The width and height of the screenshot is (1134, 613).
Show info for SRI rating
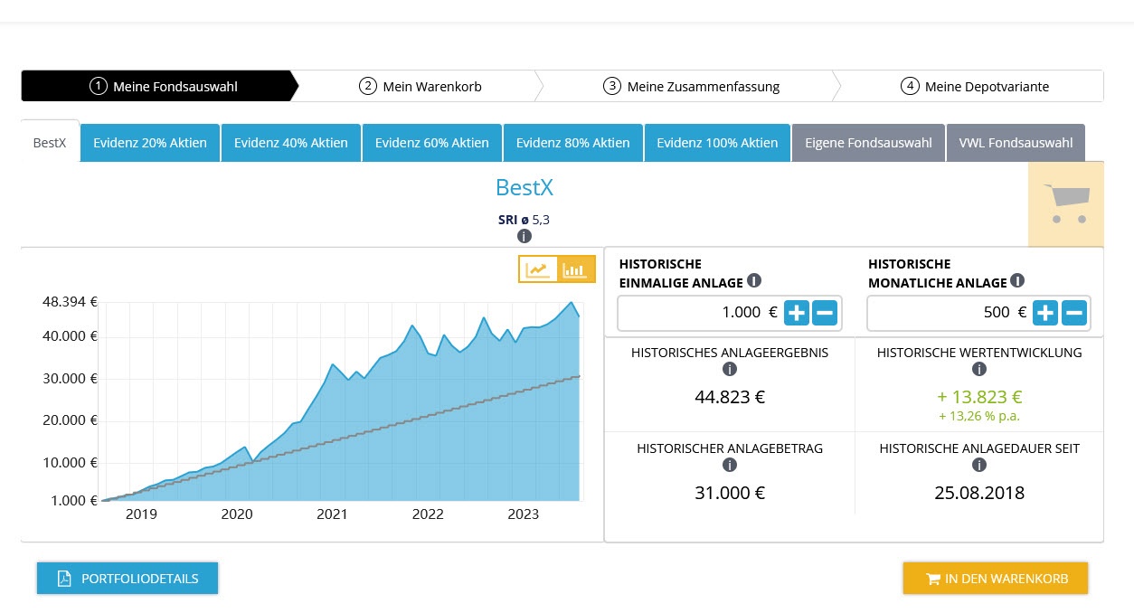click(524, 236)
